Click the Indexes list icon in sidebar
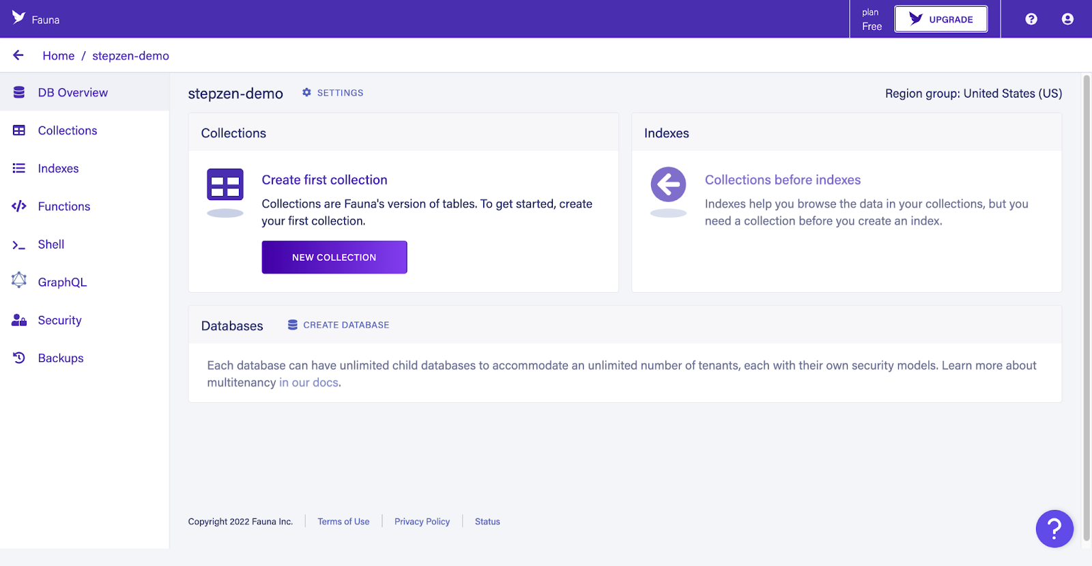This screenshot has height=566, width=1092. pyautogui.click(x=19, y=168)
